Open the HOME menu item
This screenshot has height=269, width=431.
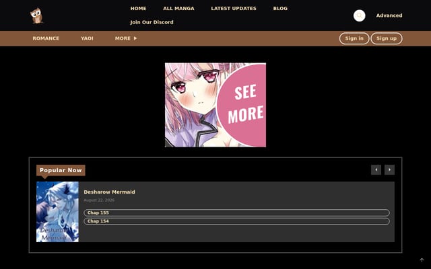[138, 9]
